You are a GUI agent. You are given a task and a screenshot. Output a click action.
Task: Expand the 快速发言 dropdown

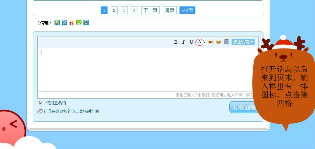[243, 42]
